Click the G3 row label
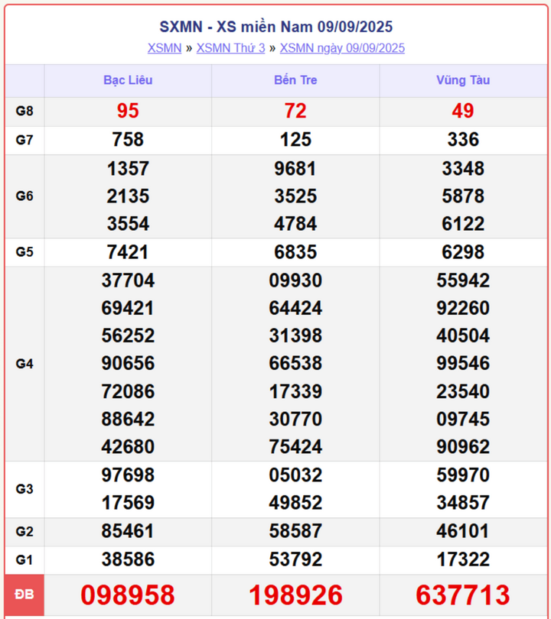 click(x=24, y=489)
